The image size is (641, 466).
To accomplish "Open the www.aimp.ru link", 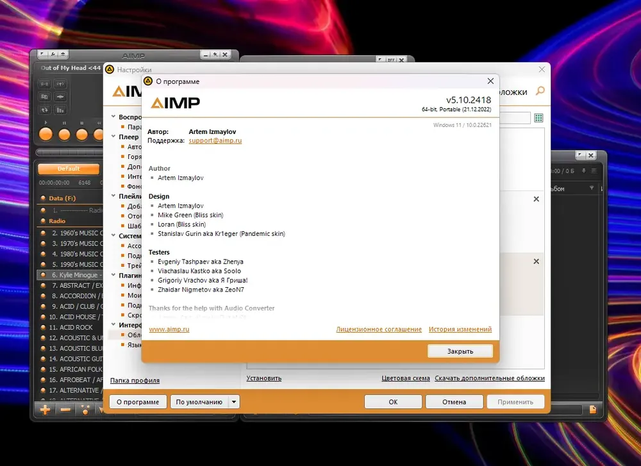I will pos(169,329).
